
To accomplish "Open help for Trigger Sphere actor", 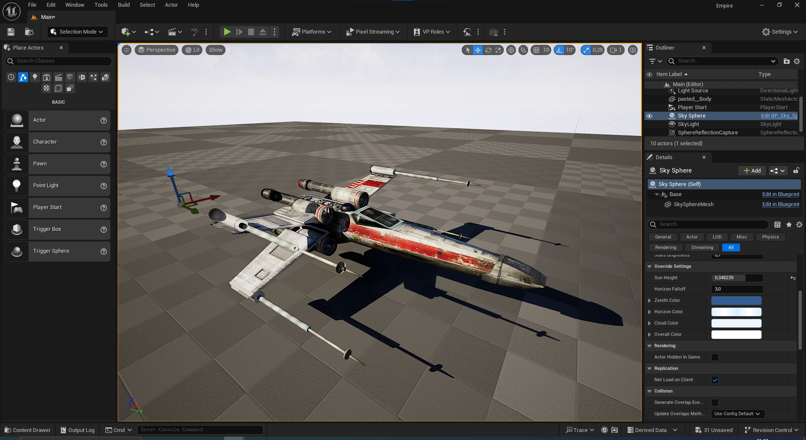I will pos(104,251).
